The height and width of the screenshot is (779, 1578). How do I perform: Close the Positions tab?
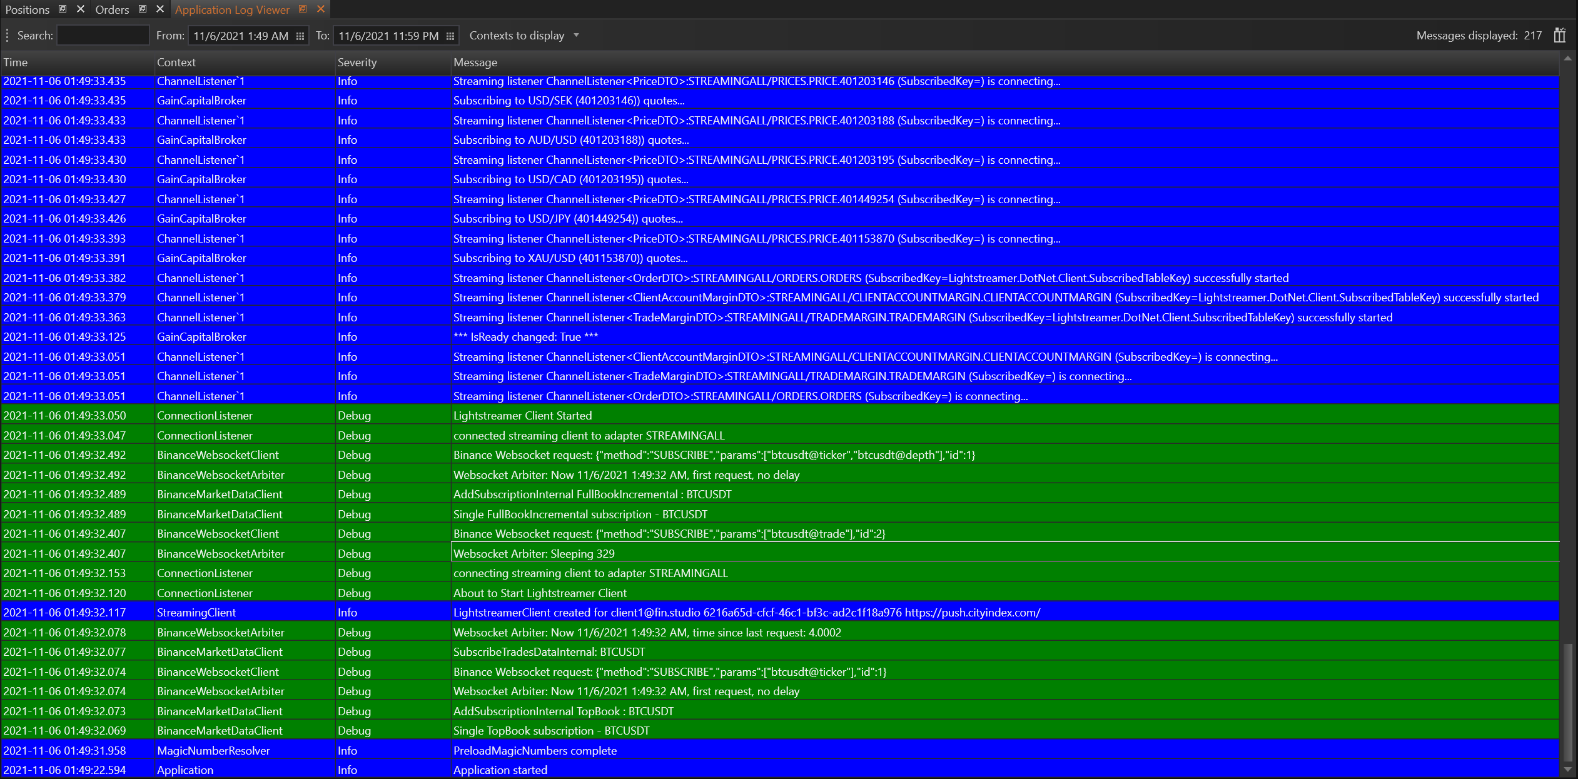pos(80,9)
